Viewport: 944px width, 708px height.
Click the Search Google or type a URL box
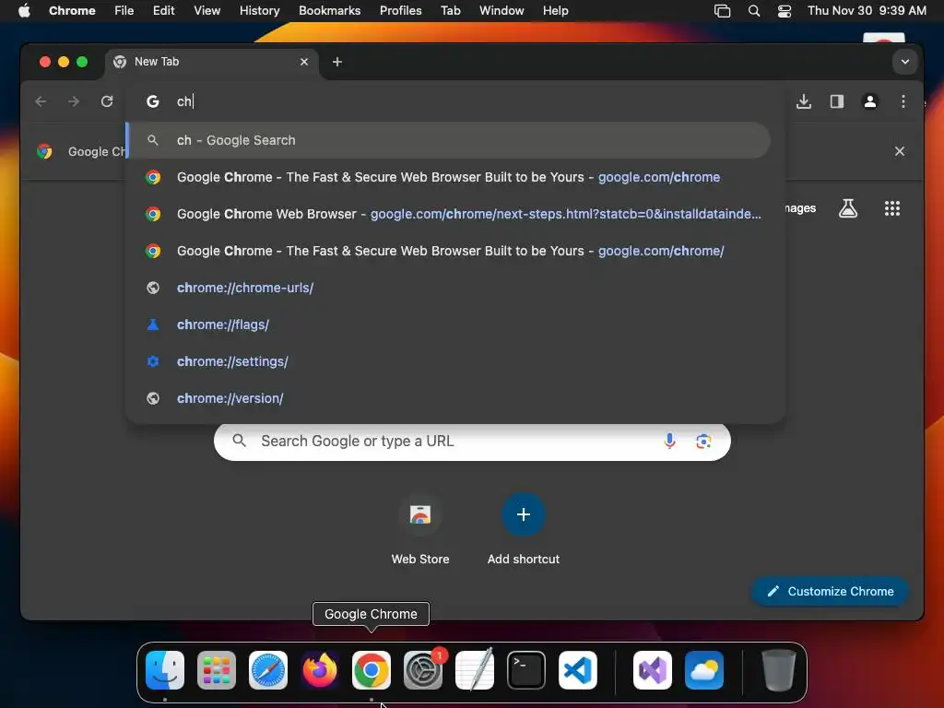click(472, 442)
